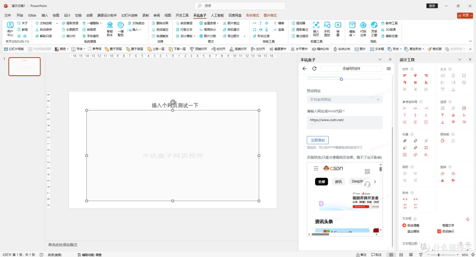Screen dimensions: 476x257
Task: Collapse the ribbon with the chevron
Action: click(470, 41)
